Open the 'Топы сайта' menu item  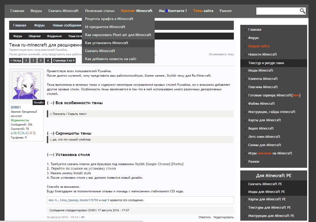[x=203, y=11]
